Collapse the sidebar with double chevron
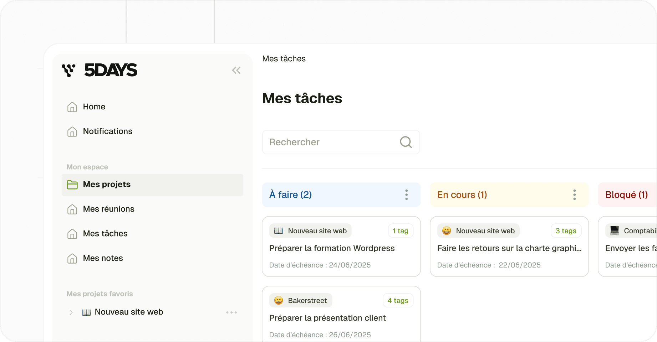The width and height of the screenshot is (657, 342). 236,70
